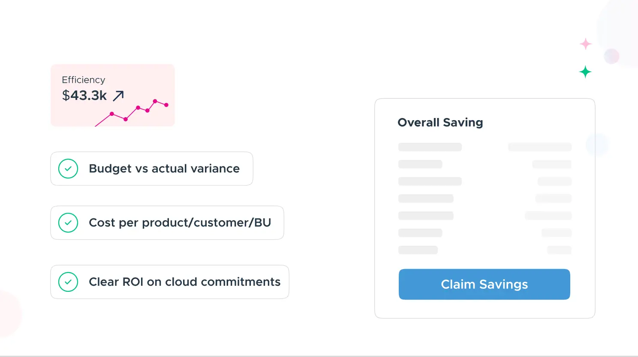Click the Overall Saving heading
The height and width of the screenshot is (357, 638).
pos(440,123)
